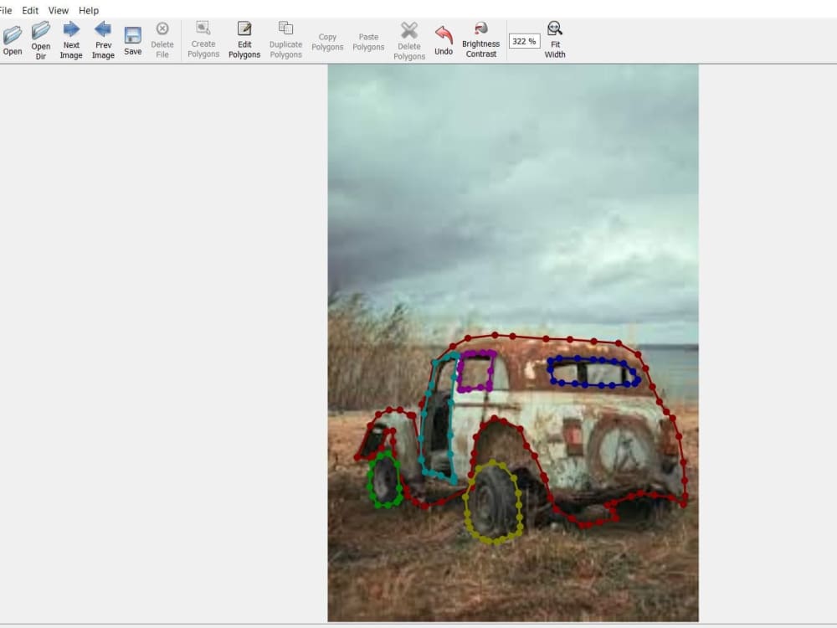Image resolution: width=837 pixels, height=628 pixels.
Task: Use Copy Polygons
Action: (x=326, y=39)
